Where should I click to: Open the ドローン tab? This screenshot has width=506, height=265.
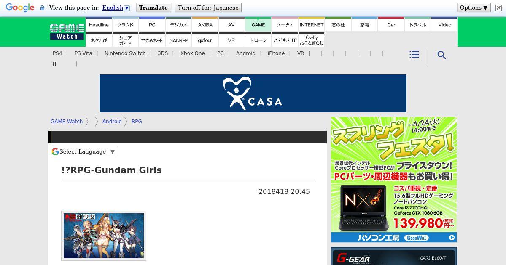(x=258, y=40)
